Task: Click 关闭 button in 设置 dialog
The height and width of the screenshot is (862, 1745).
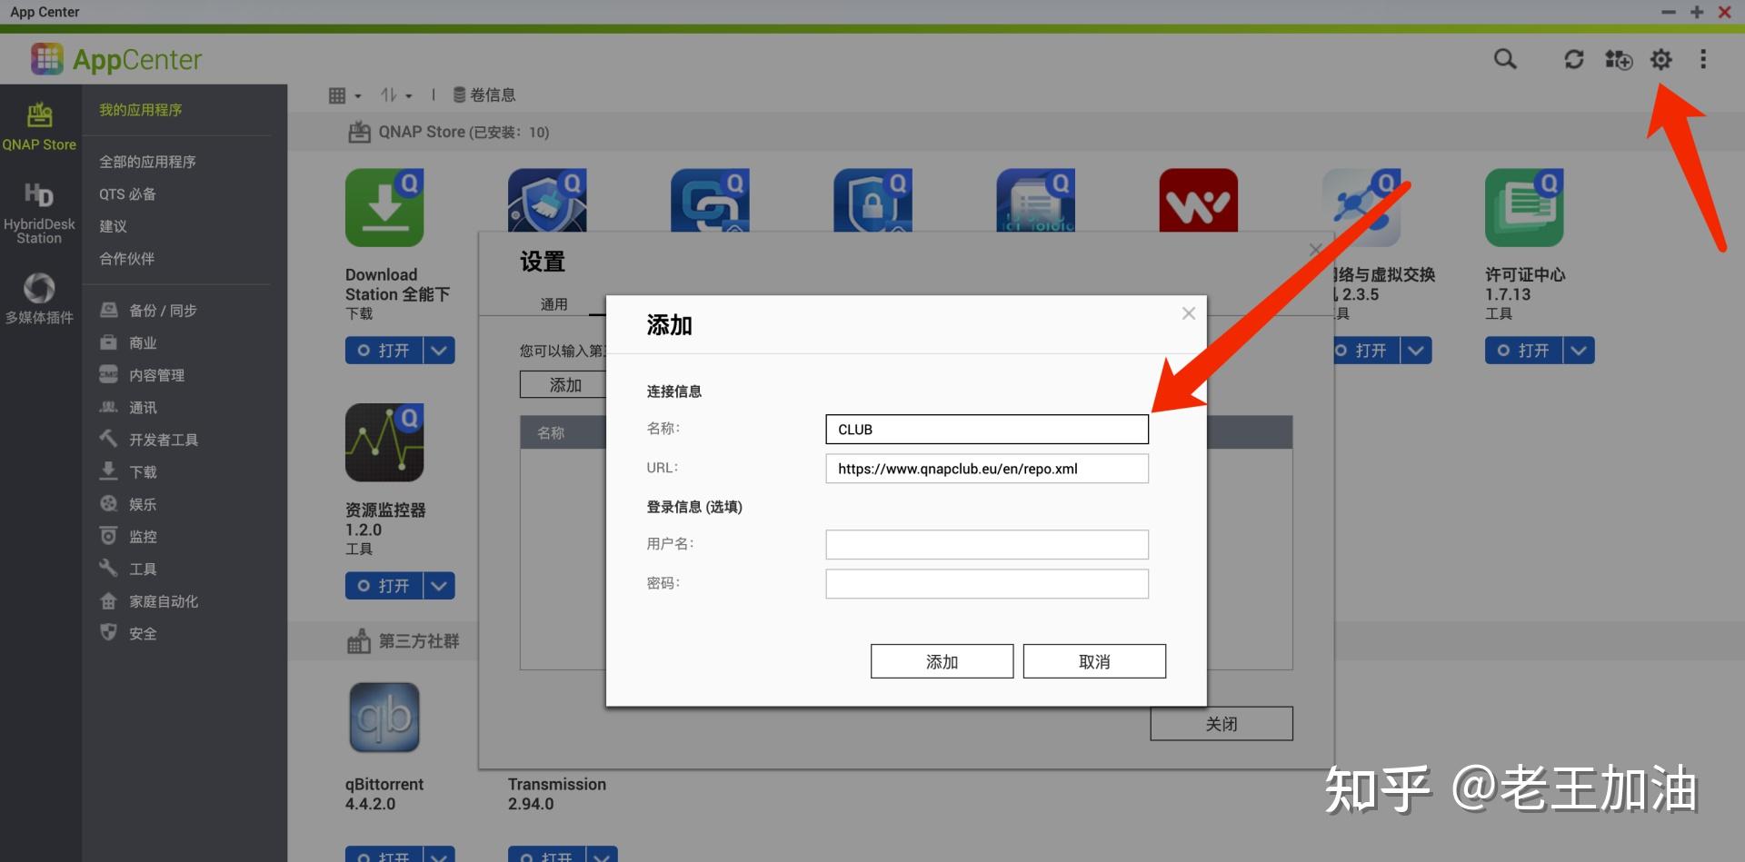Action: coord(1221,724)
